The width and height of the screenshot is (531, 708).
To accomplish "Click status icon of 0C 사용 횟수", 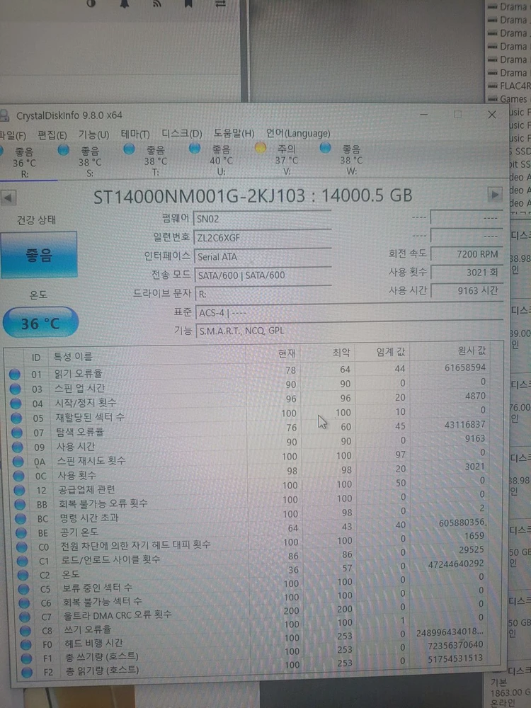I will click(18, 476).
